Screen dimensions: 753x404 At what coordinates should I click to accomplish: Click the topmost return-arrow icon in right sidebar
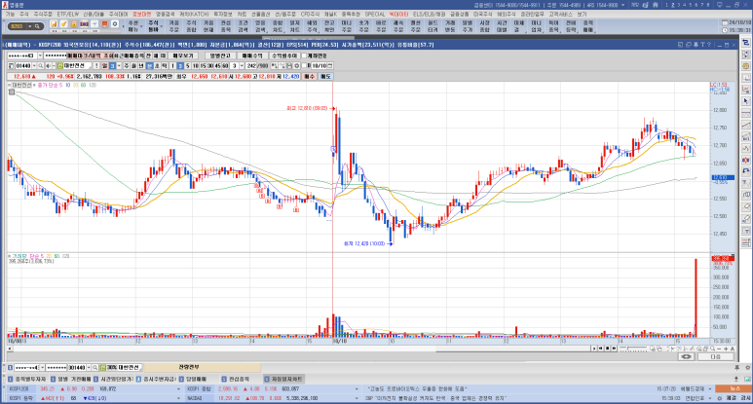746,42
